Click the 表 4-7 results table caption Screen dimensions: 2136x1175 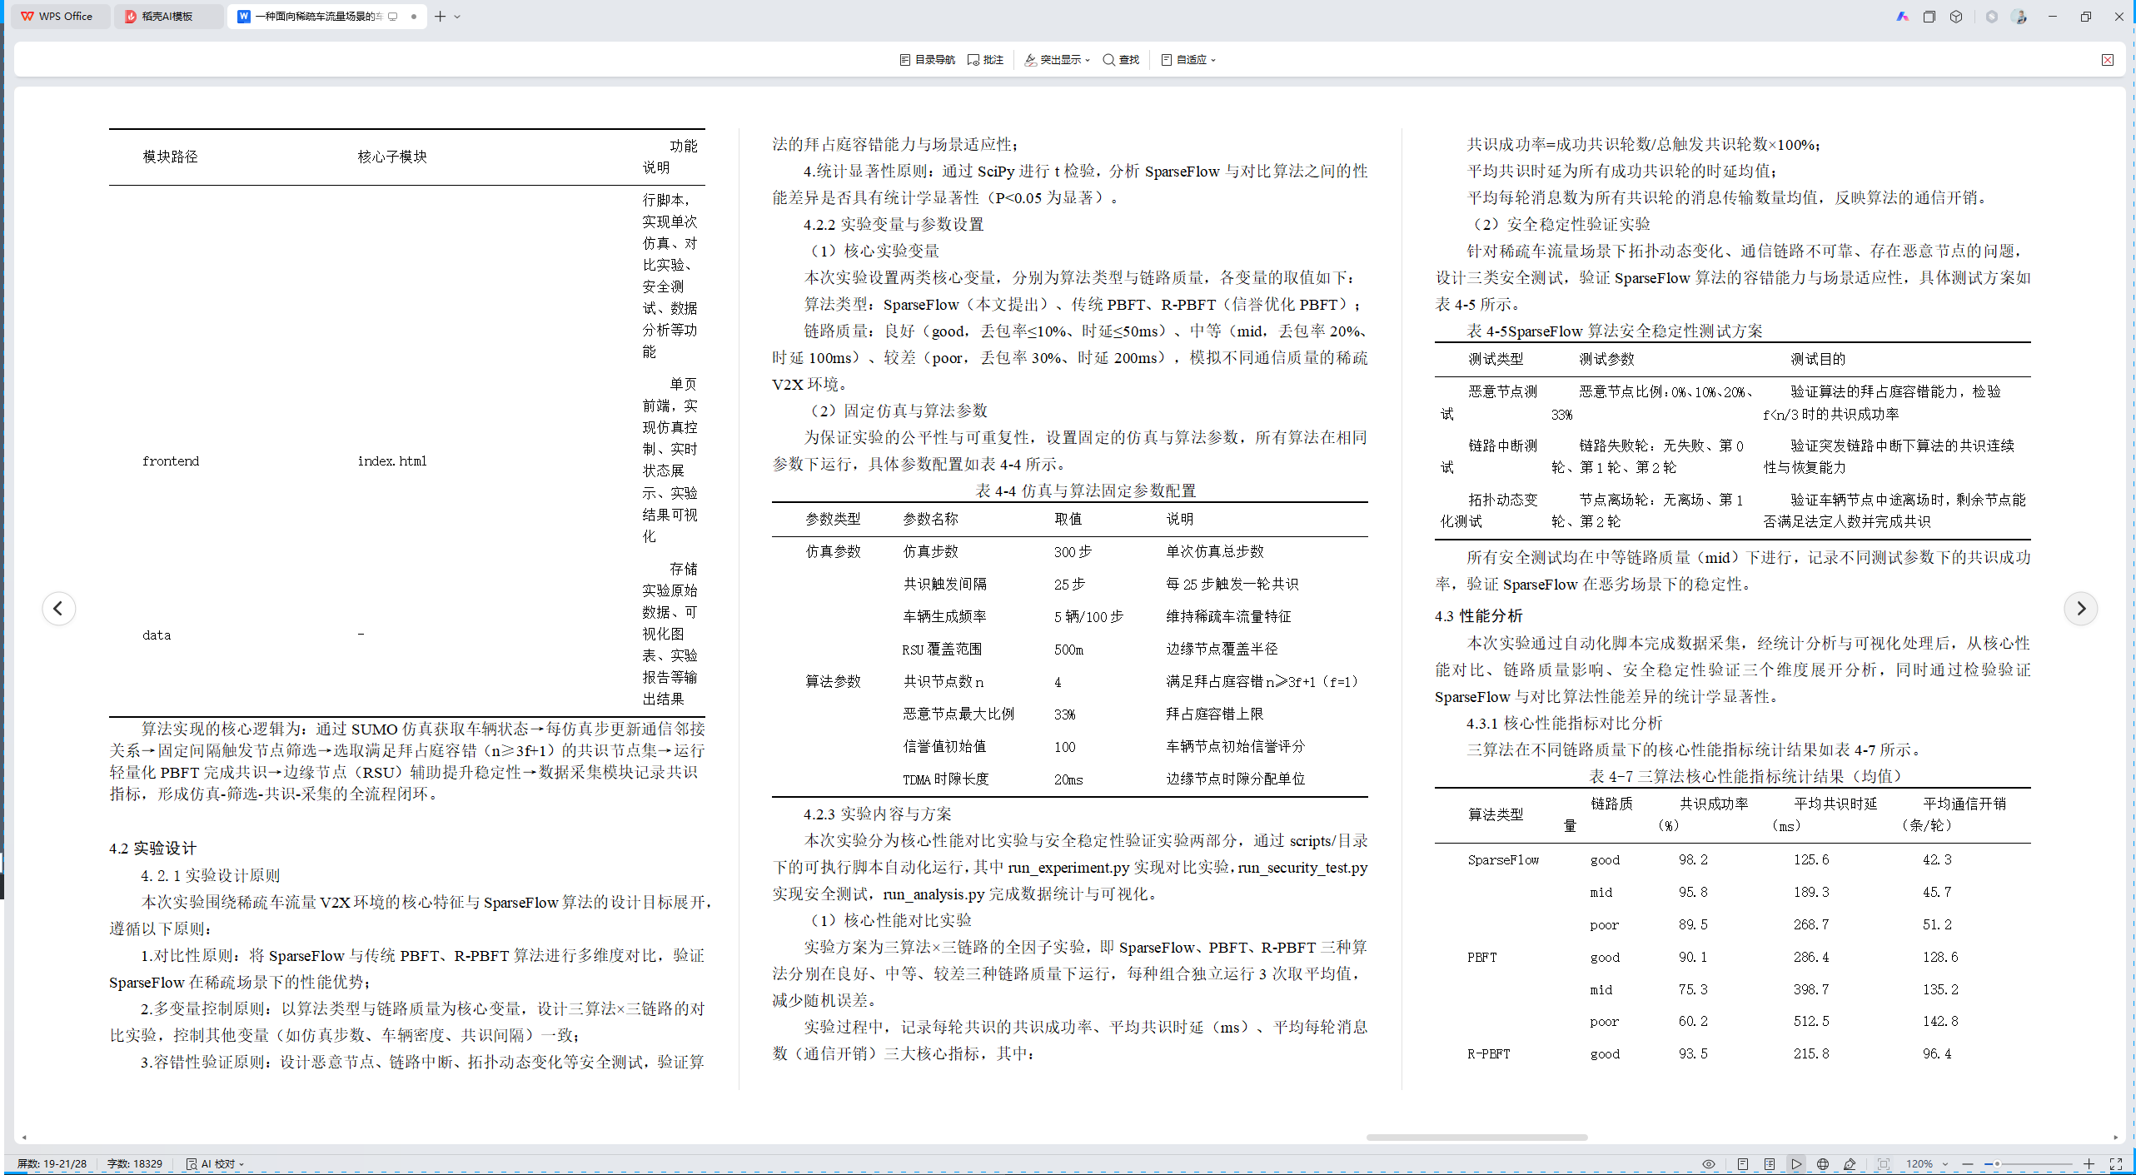pyautogui.click(x=1745, y=777)
